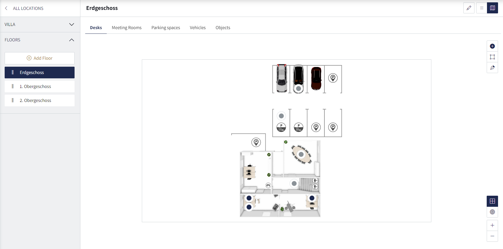
Task: Click drag handle of 2. Obergeschoss
Action: (13, 100)
